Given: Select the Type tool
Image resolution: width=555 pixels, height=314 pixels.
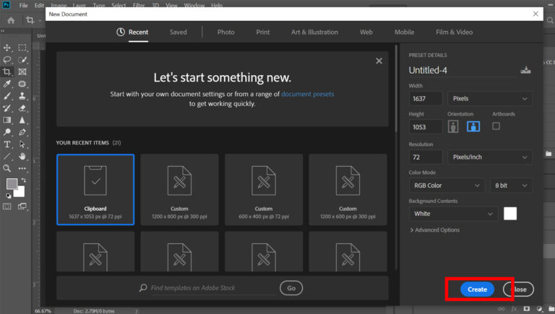Looking at the screenshot, I should click(7, 144).
